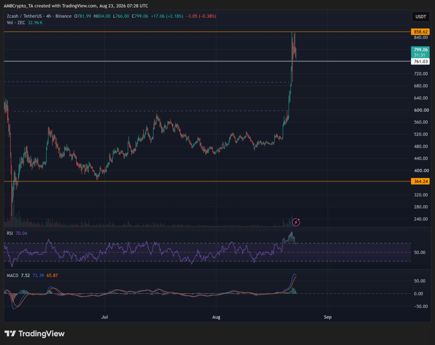Click the 640.00 price axis label
The image size is (435, 345).
(421, 98)
